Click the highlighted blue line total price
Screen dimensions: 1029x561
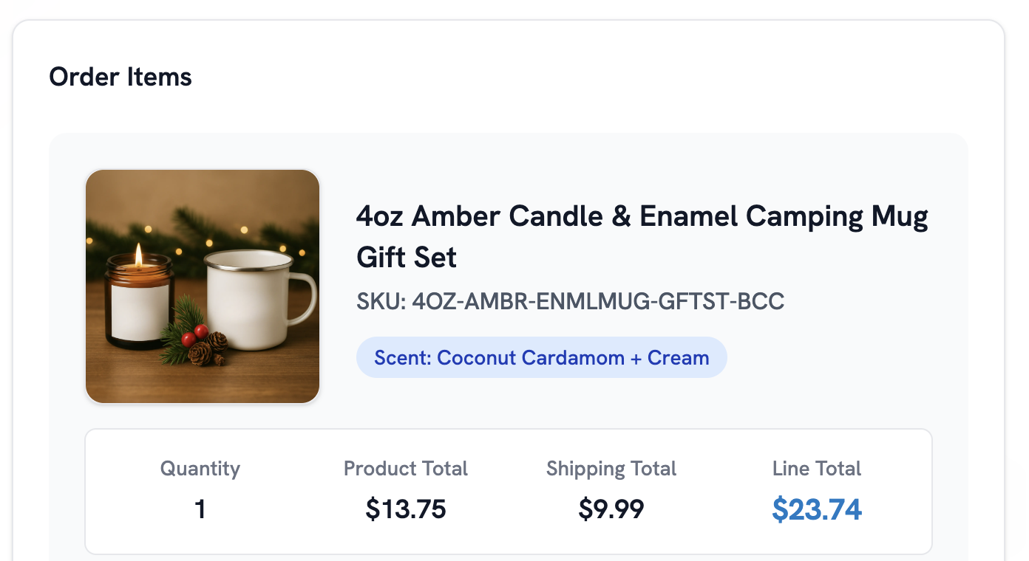pyautogui.click(x=817, y=509)
